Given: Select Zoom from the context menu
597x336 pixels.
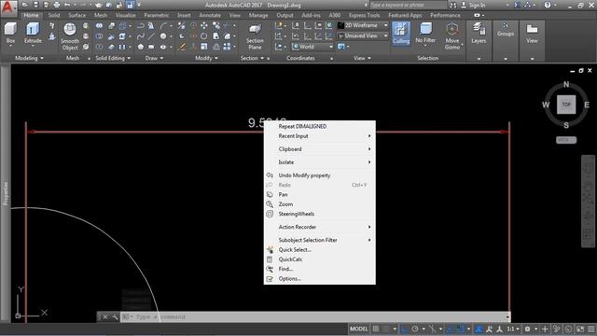Looking at the screenshot, I should [x=319, y=204].
